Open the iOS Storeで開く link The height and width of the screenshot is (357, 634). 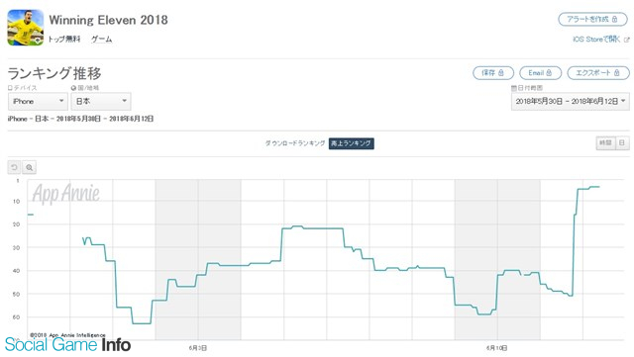[596, 40]
